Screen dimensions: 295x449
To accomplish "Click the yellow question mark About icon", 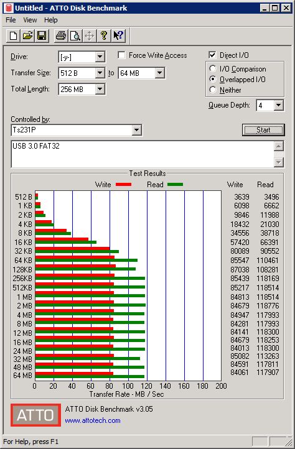I will [x=104, y=36].
